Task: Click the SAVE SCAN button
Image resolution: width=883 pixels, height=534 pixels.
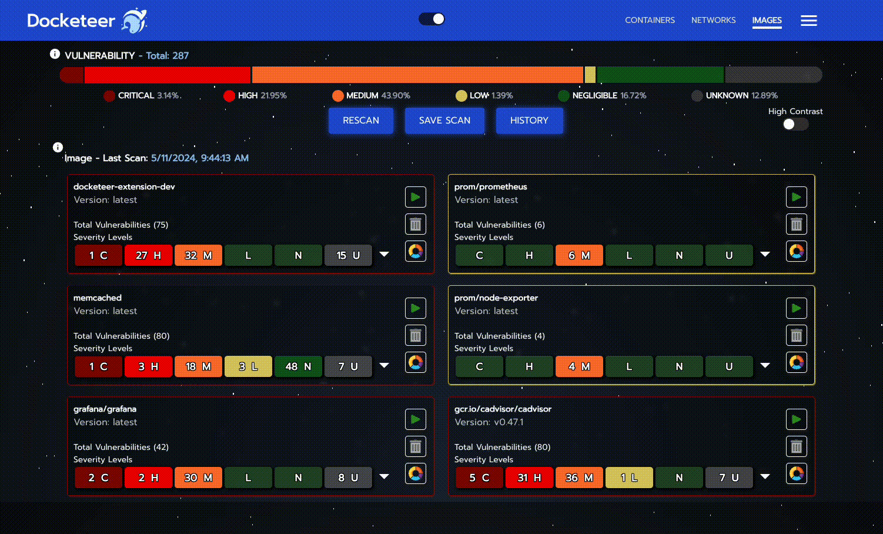Action: tap(444, 121)
